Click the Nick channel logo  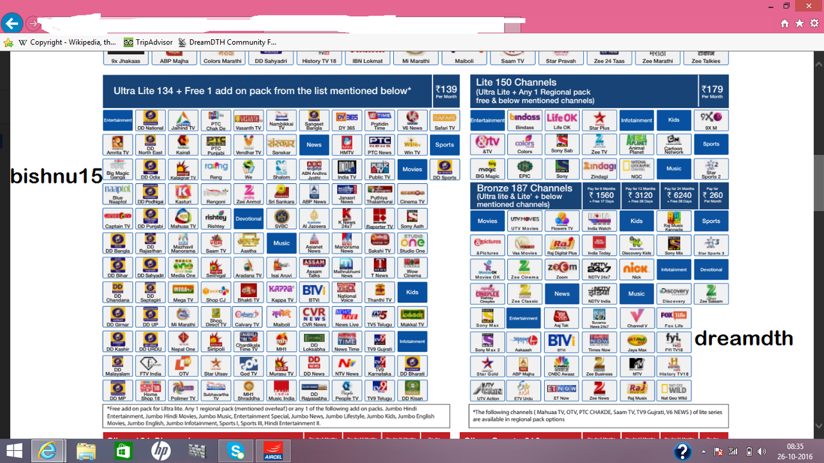(x=637, y=269)
